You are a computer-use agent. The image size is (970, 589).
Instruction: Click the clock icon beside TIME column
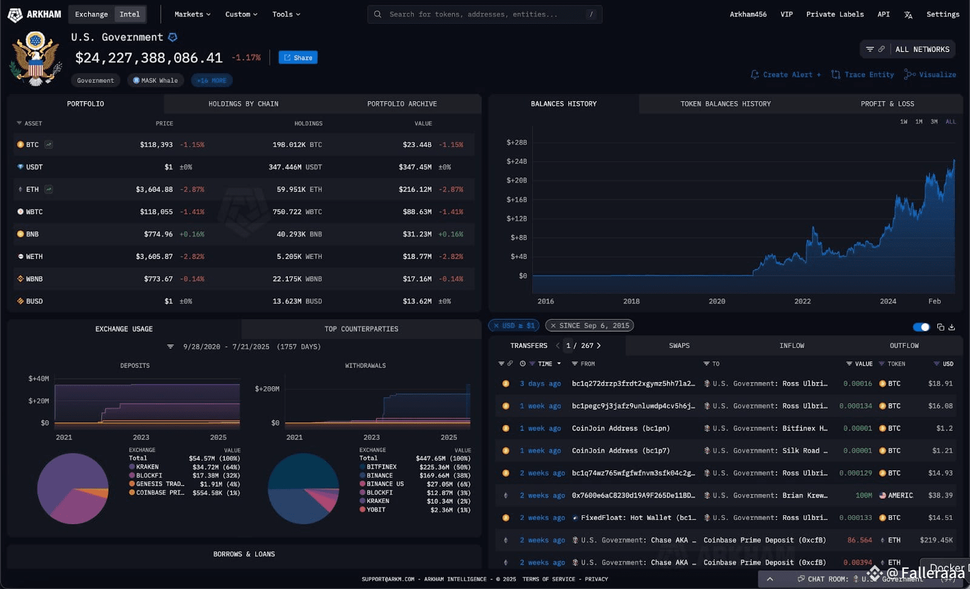click(x=523, y=364)
